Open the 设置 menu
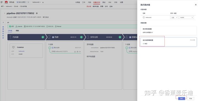Image resolution: width=198 pixels, height=101 pixels. (122, 2)
